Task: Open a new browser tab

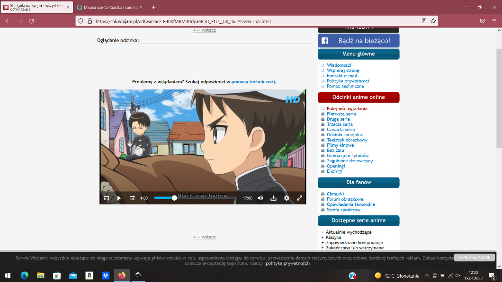Action: [x=153, y=7]
